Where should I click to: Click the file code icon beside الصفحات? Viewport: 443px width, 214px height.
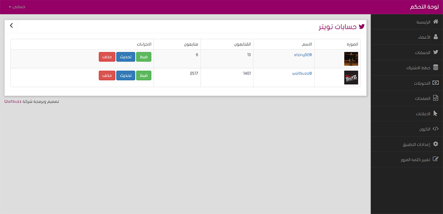point(435,98)
